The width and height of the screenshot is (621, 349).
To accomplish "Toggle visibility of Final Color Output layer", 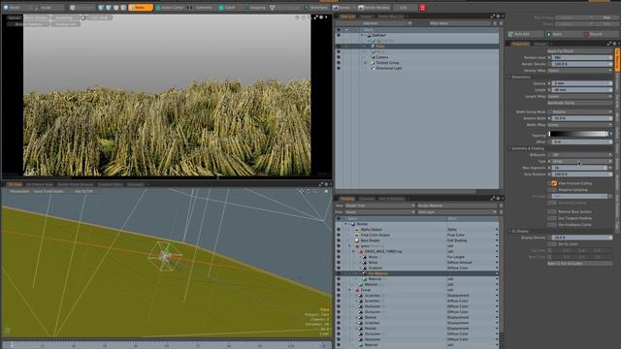I will click(339, 235).
